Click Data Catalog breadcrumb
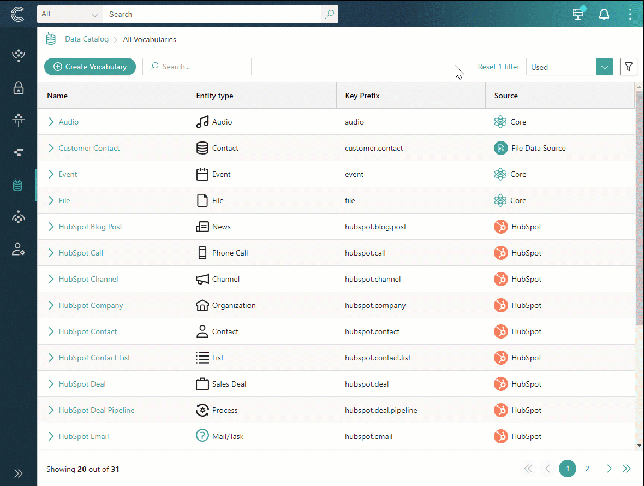Screen dimensions: 644x486 (87, 39)
